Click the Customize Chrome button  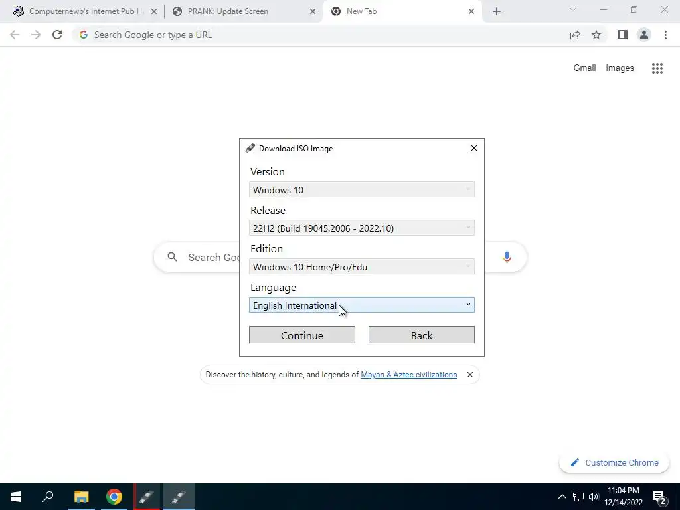click(x=614, y=462)
